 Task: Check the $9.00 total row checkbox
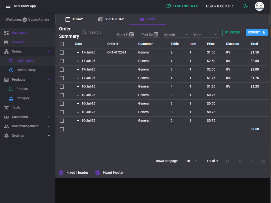point(62,129)
